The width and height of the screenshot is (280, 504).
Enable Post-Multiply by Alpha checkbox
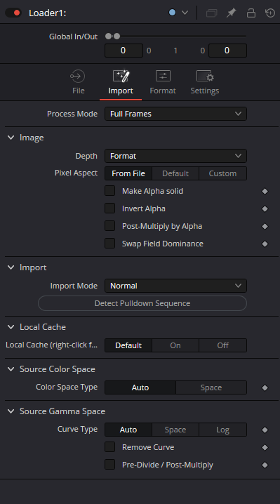(x=110, y=226)
